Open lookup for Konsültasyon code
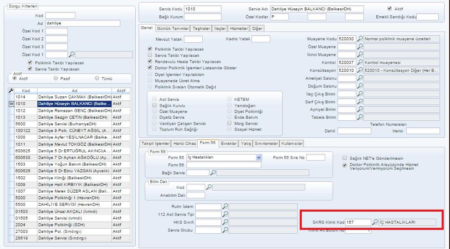The height and width of the screenshot is (249, 450). 360,71
